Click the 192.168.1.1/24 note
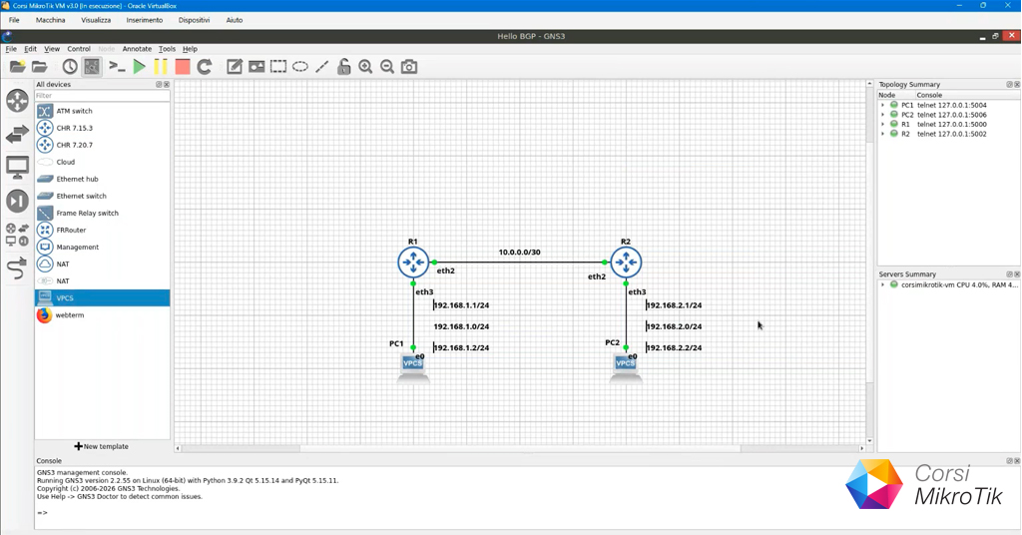Screen dimensions: 1022x535 coord(461,305)
